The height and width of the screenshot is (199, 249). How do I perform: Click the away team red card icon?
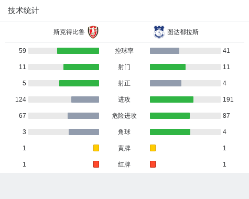point(153,164)
